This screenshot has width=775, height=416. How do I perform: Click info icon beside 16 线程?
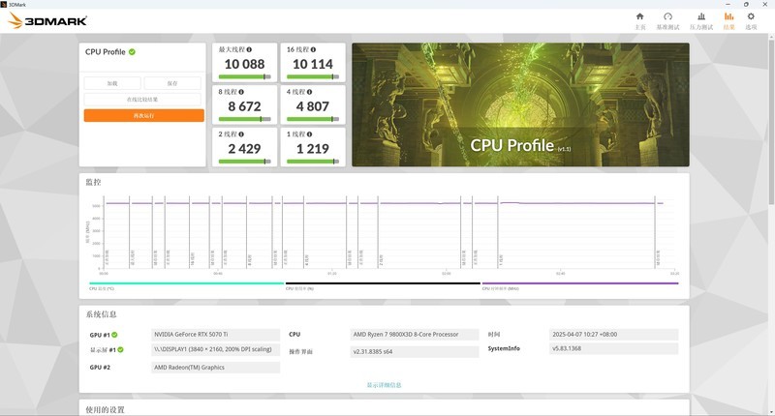pyautogui.click(x=313, y=49)
